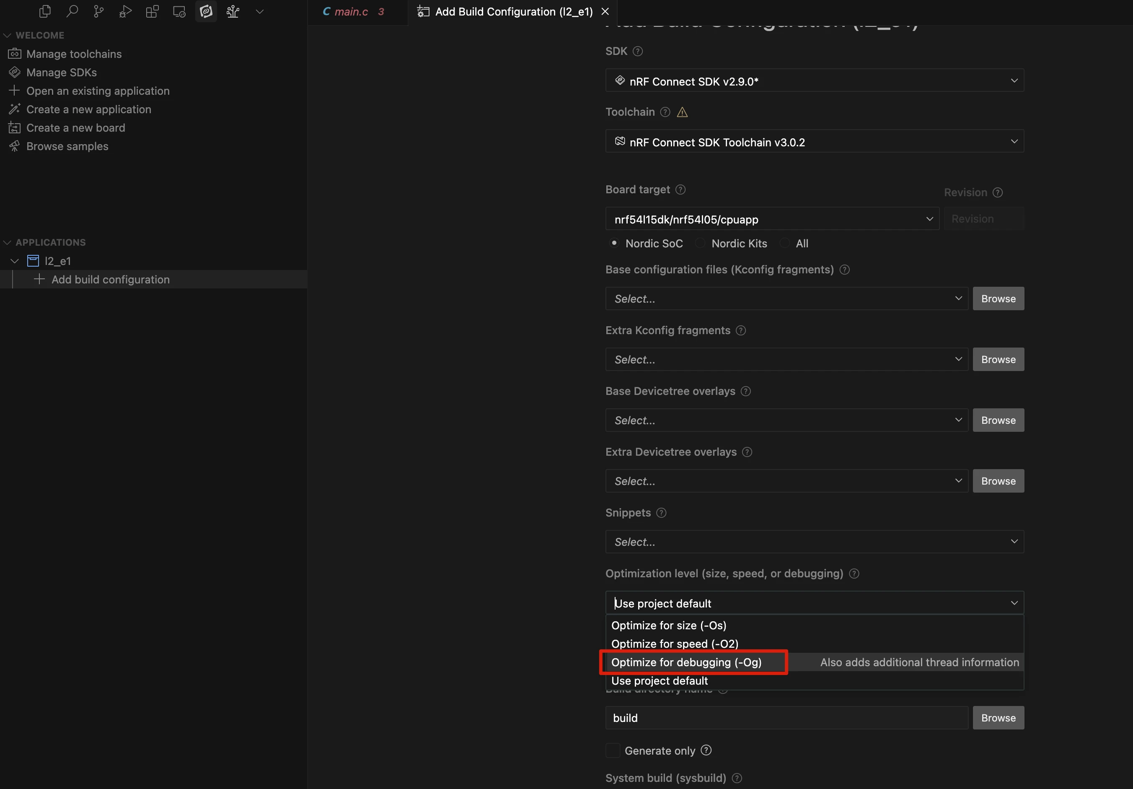Screen dimensions: 1133x789
Task: Open the Board target dropdown
Action: point(772,219)
